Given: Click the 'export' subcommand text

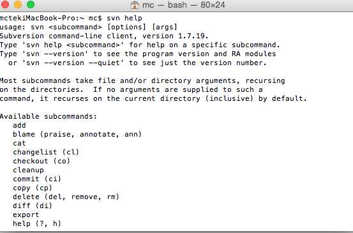Looking at the screenshot, I should pos(26,214).
